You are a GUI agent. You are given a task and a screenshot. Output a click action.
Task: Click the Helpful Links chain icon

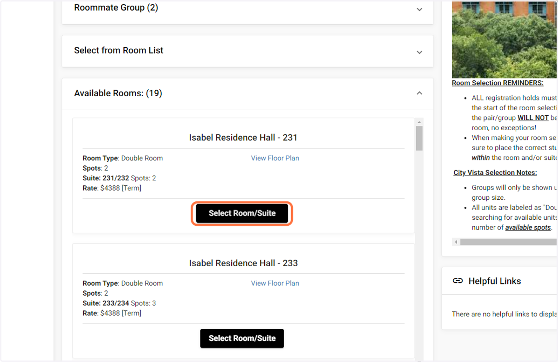pos(458,281)
